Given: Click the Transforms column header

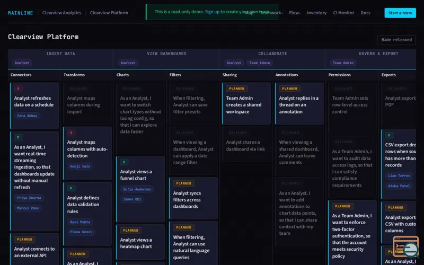Looking at the screenshot, I should 74,75.
